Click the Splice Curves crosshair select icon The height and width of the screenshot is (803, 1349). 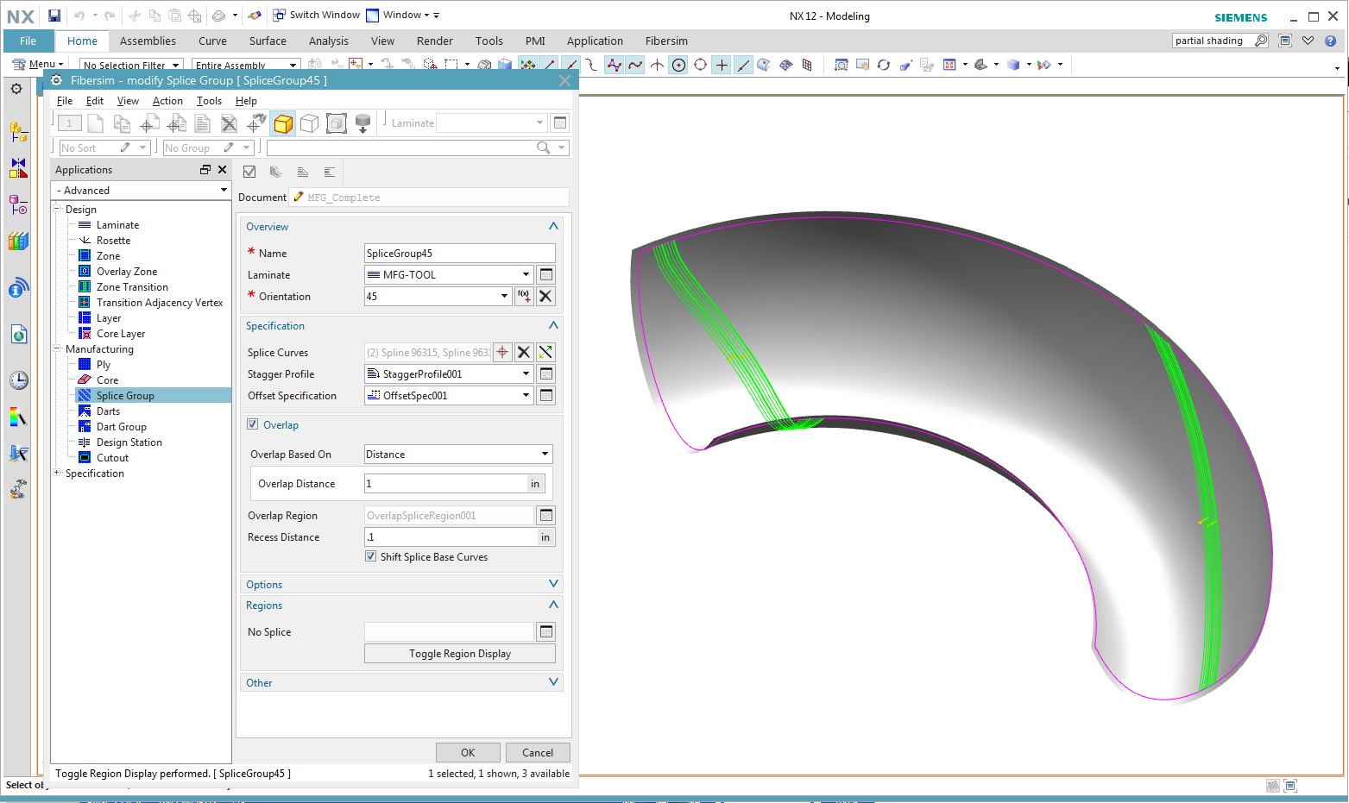[x=502, y=352]
